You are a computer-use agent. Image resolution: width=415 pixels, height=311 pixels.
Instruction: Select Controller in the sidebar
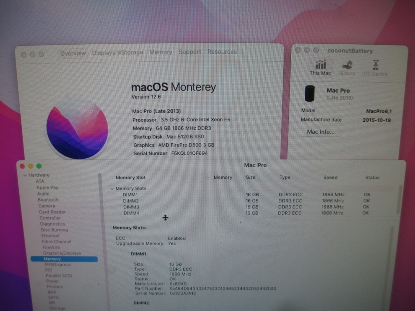50,218
